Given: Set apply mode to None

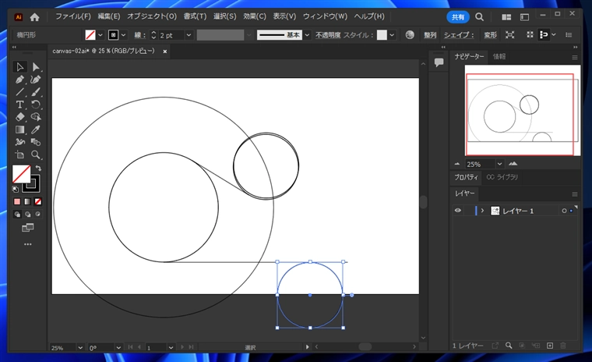Looking at the screenshot, I should pos(38,201).
